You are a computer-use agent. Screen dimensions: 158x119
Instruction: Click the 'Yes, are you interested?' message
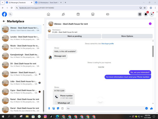click(140, 72)
